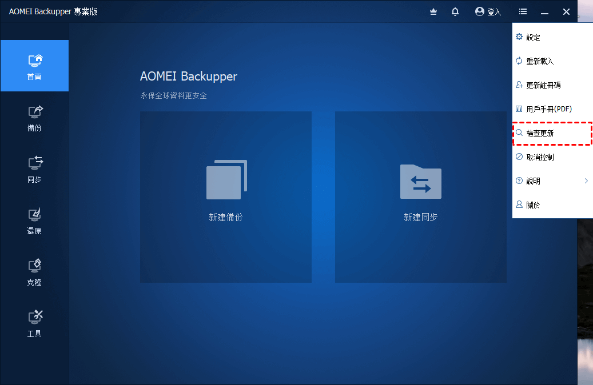The width and height of the screenshot is (593, 385).
Task: Click the 新建同步 new sync card
Action: click(420, 197)
